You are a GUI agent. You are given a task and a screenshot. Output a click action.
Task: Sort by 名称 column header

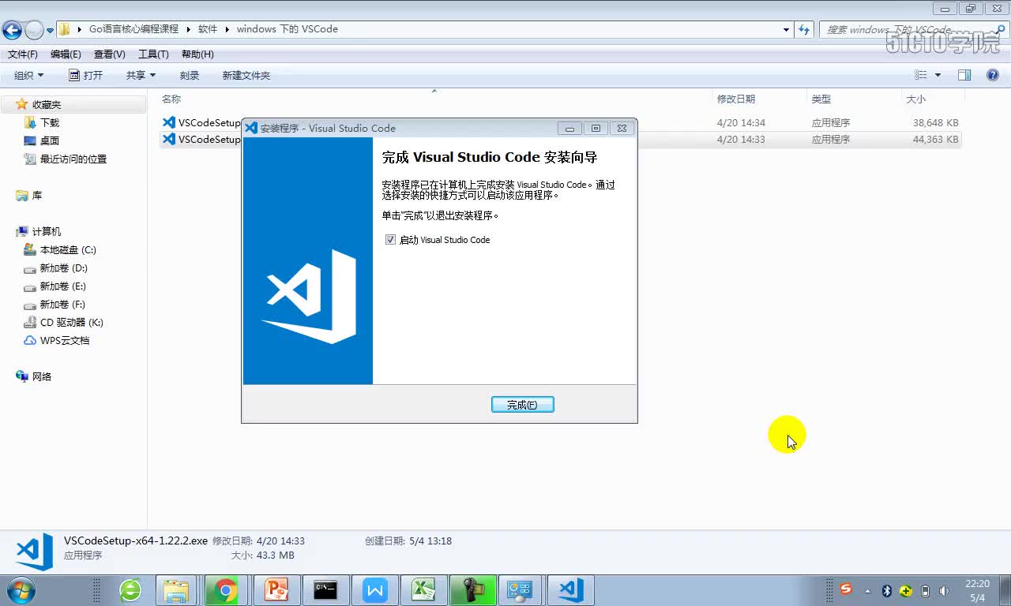[171, 99]
